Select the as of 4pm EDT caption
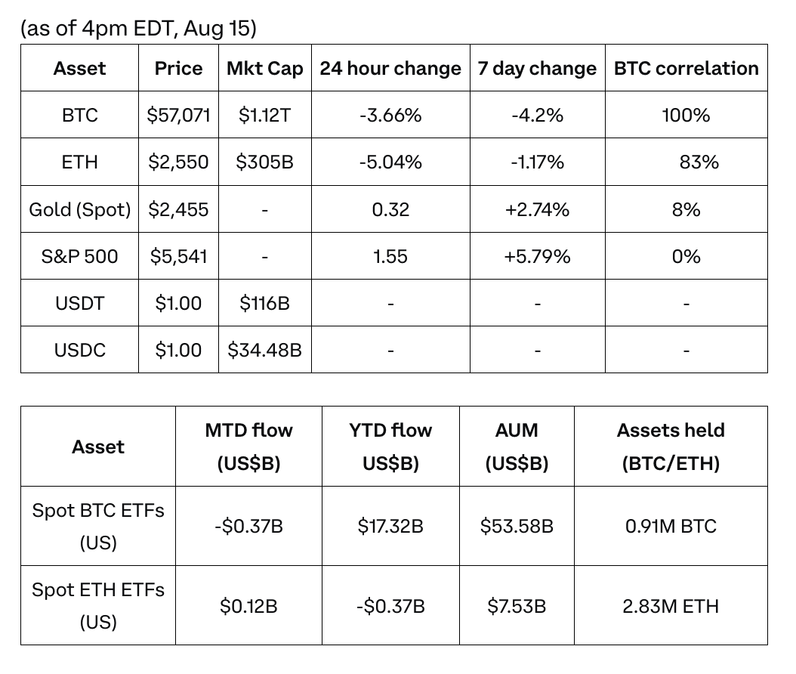Screen dimensions: 796x674 [x=139, y=28]
